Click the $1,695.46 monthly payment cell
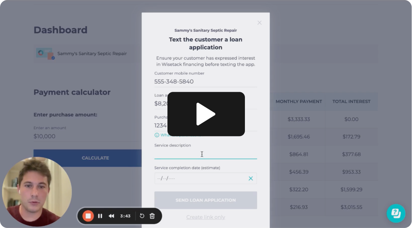Screen dimensions: 412x228 [x=299, y=137]
